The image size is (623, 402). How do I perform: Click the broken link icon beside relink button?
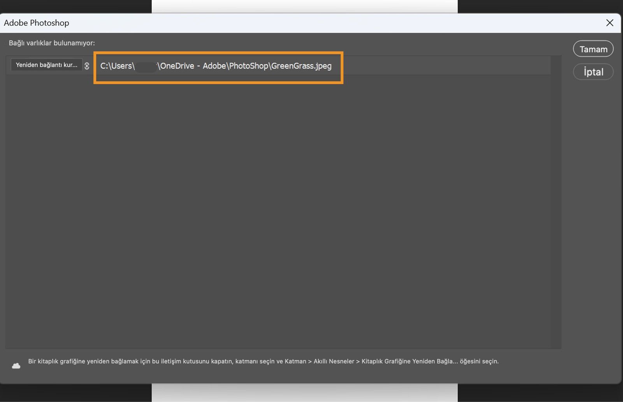(x=87, y=66)
